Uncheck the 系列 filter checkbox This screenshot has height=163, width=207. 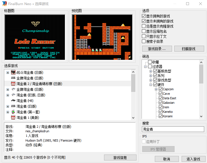click(155, 76)
